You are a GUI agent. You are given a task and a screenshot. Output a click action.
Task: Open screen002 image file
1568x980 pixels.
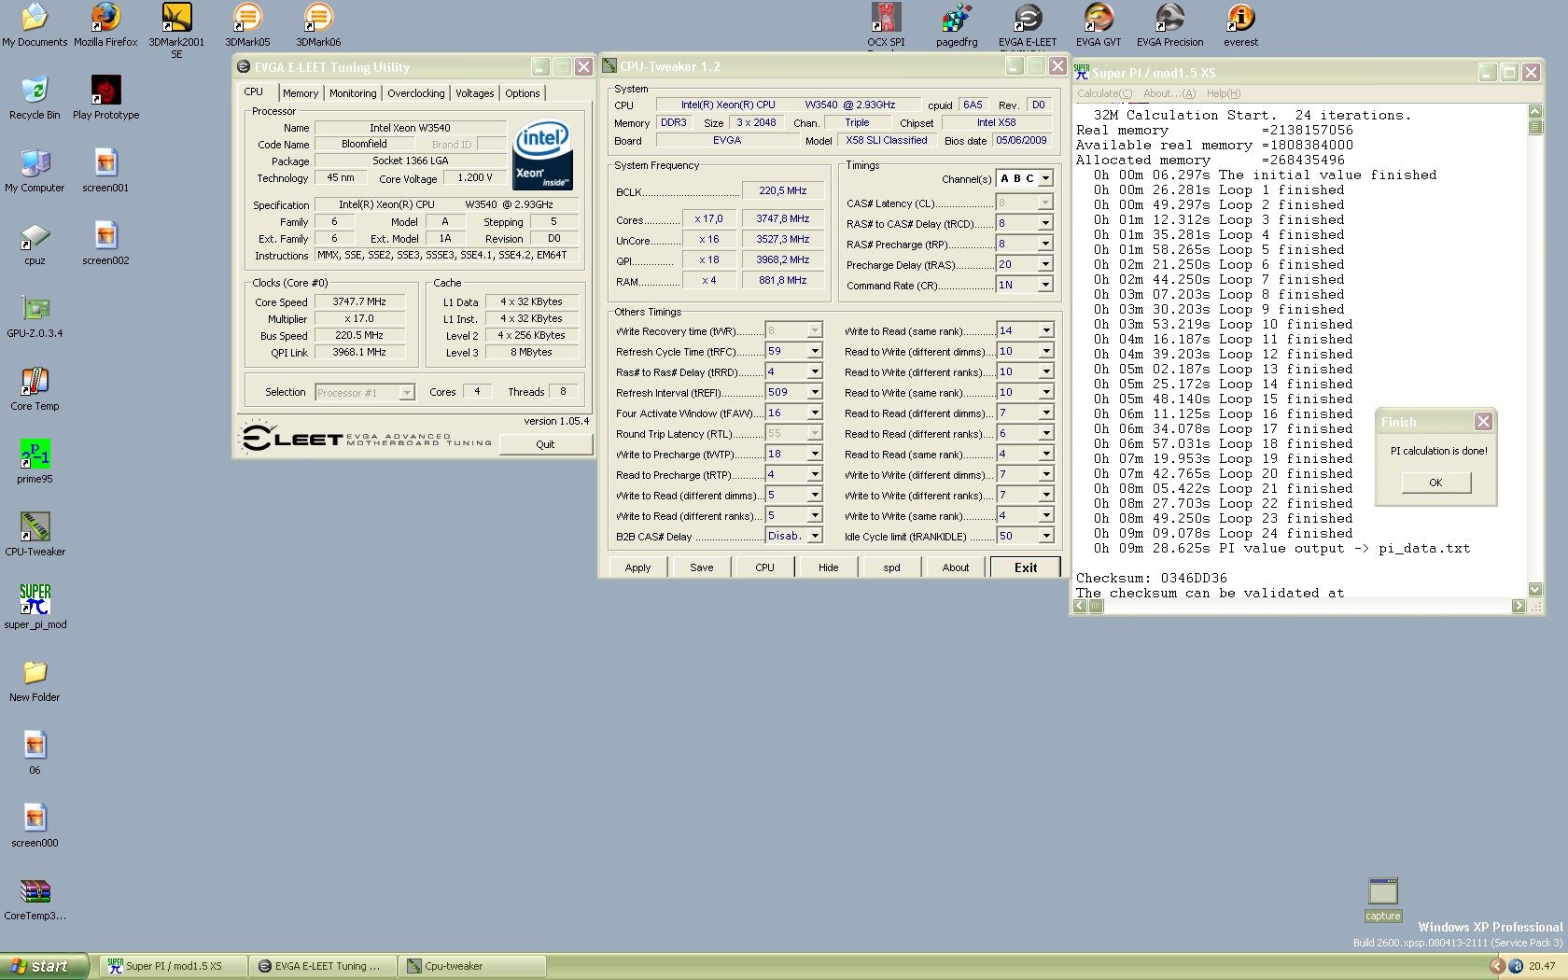105,243
